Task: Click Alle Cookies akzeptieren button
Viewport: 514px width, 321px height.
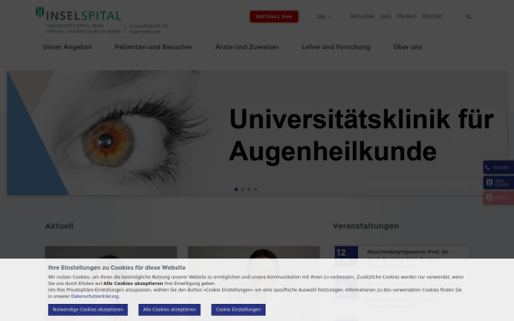Action: coord(169,310)
